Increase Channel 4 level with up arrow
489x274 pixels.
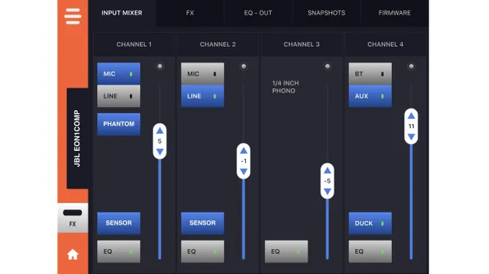click(411, 116)
